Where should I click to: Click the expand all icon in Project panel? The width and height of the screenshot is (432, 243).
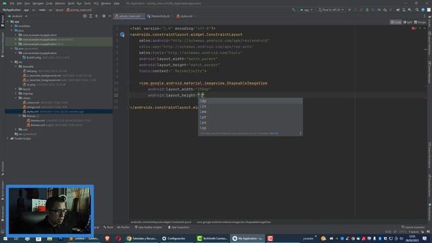coord(90,16)
